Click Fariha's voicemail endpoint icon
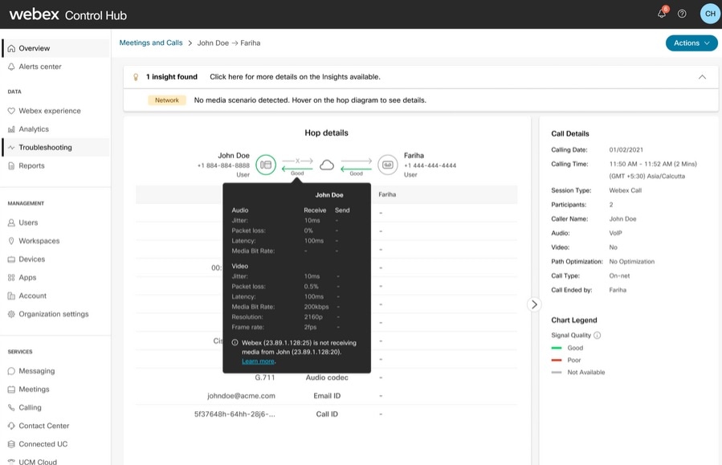The image size is (722, 465). click(x=388, y=165)
